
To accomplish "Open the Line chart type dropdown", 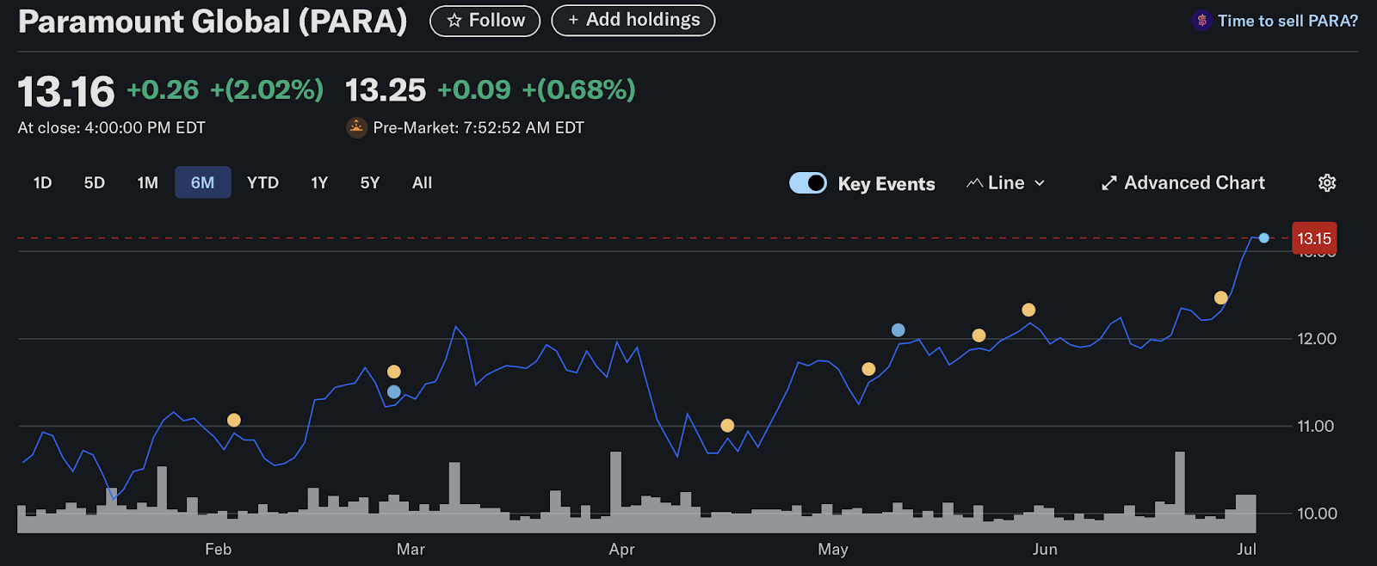I will point(1005,183).
